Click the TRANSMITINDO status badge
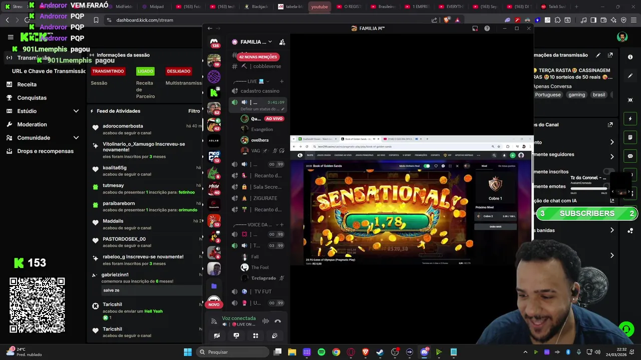The height and width of the screenshot is (360, 641). (108, 71)
